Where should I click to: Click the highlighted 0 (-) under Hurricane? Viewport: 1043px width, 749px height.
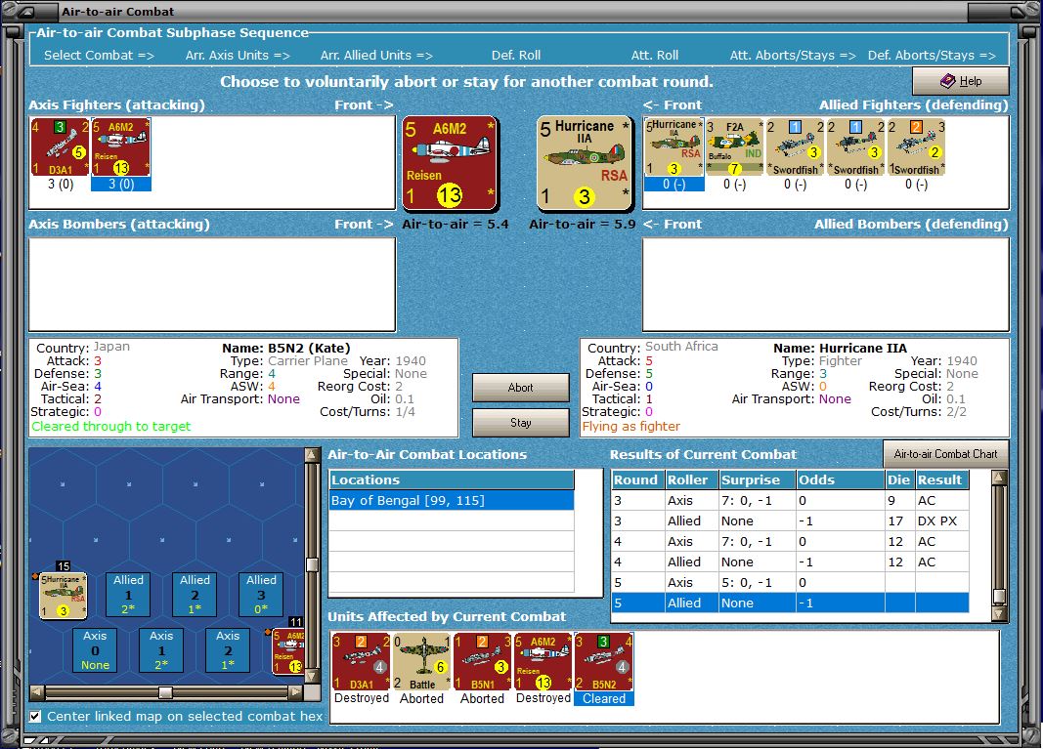(674, 185)
